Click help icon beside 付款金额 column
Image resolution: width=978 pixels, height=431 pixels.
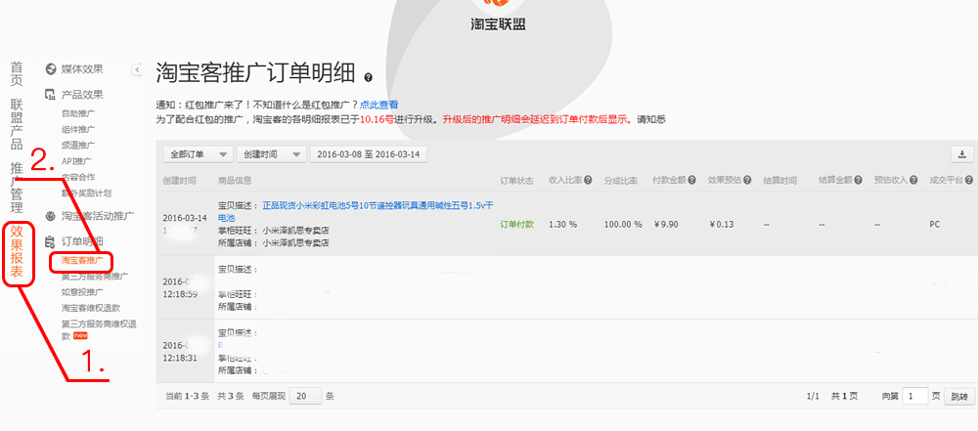(x=692, y=181)
